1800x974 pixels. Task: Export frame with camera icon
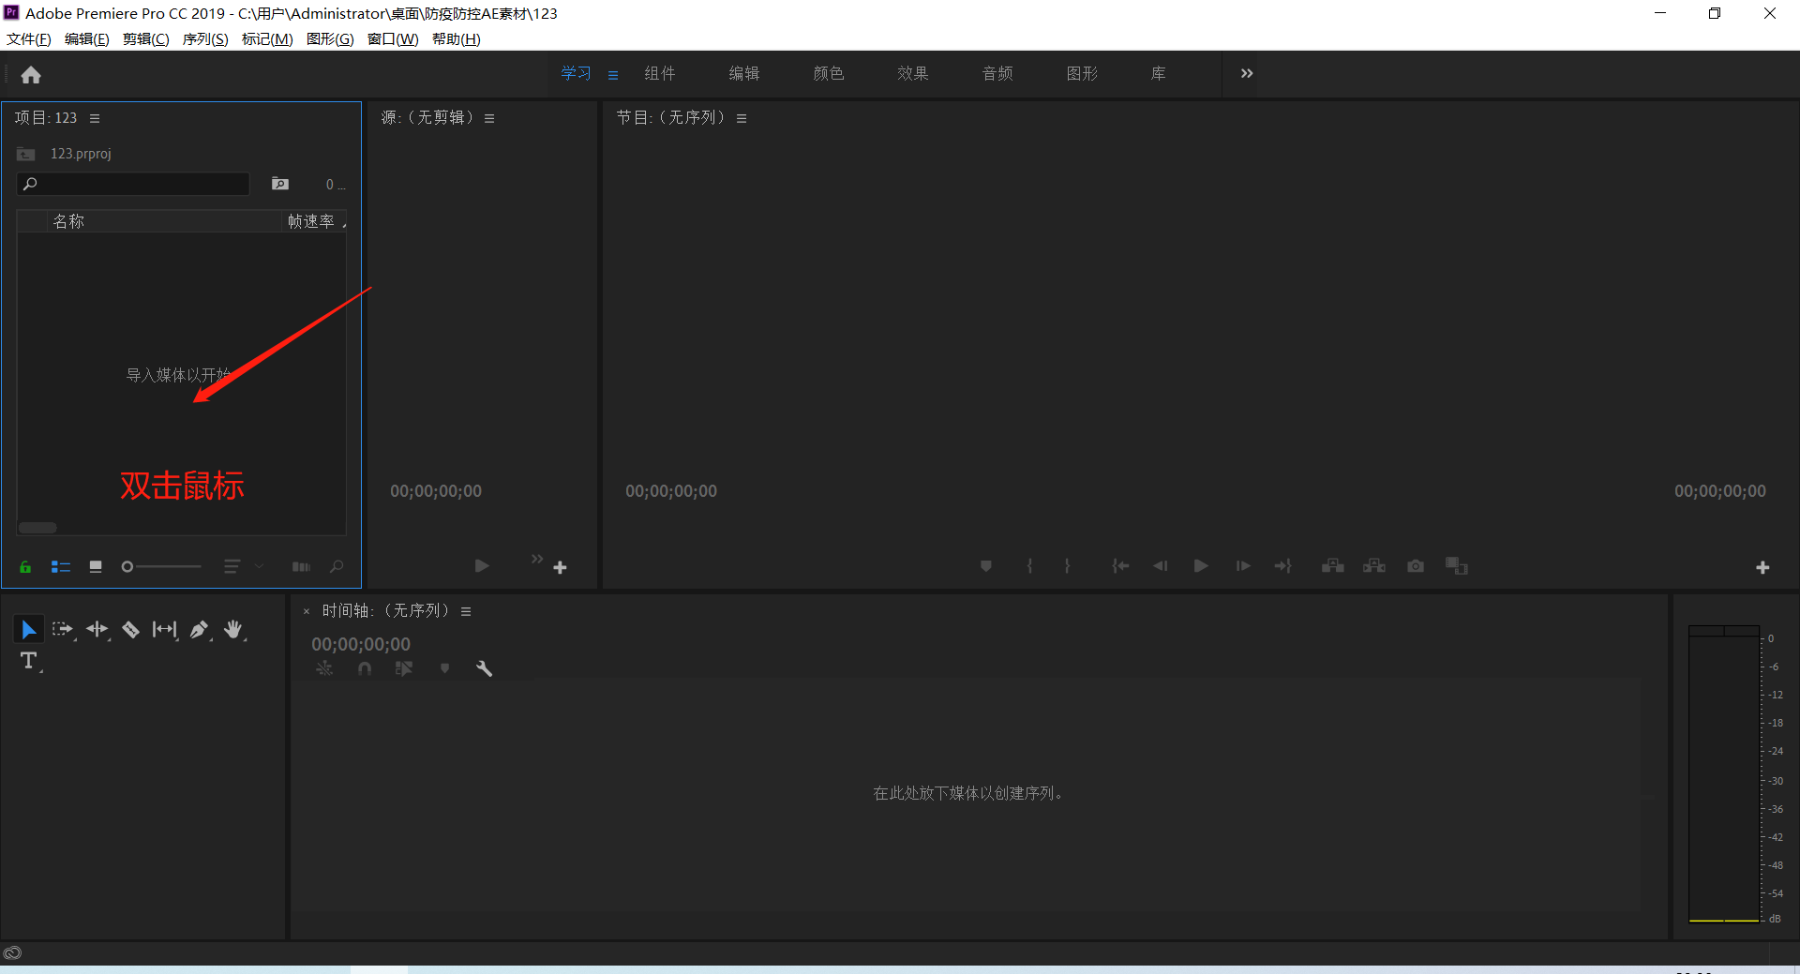click(1416, 566)
